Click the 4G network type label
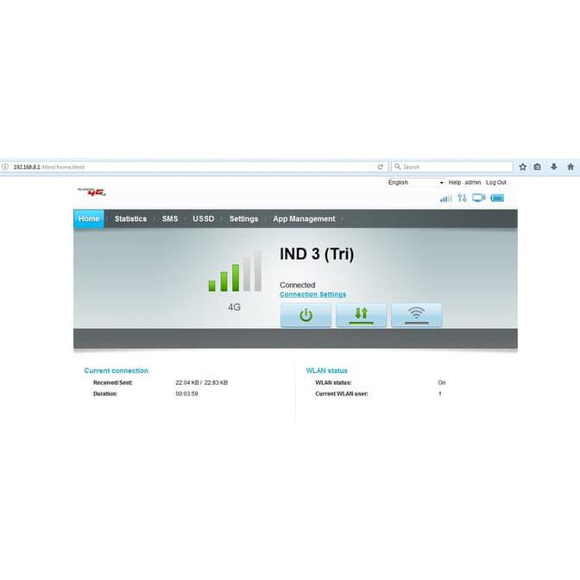This screenshot has height=580, width=580. 234,307
